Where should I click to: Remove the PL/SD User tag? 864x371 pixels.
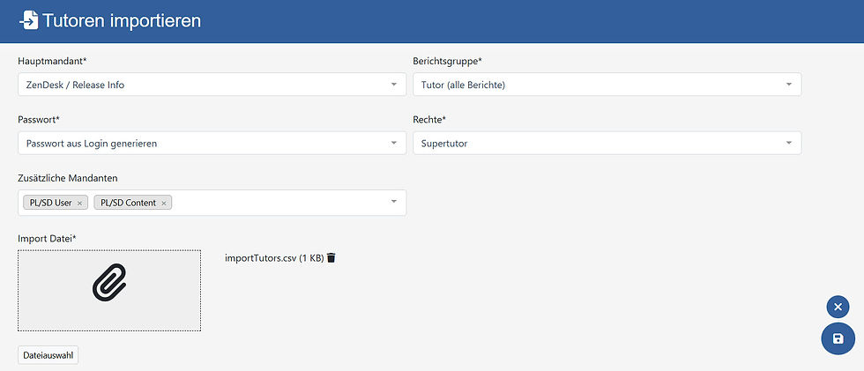pyautogui.click(x=79, y=203)
